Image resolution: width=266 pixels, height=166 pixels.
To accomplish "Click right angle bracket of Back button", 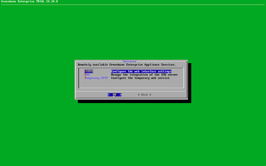I will 150,94.
